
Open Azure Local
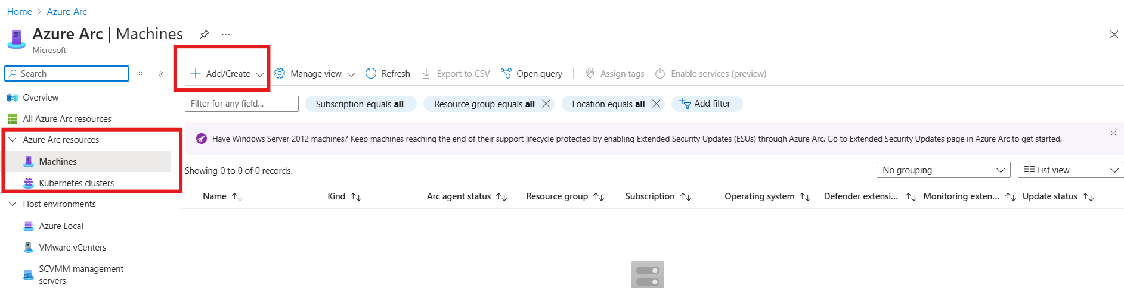pyautogui.click(x=61, y=226)
